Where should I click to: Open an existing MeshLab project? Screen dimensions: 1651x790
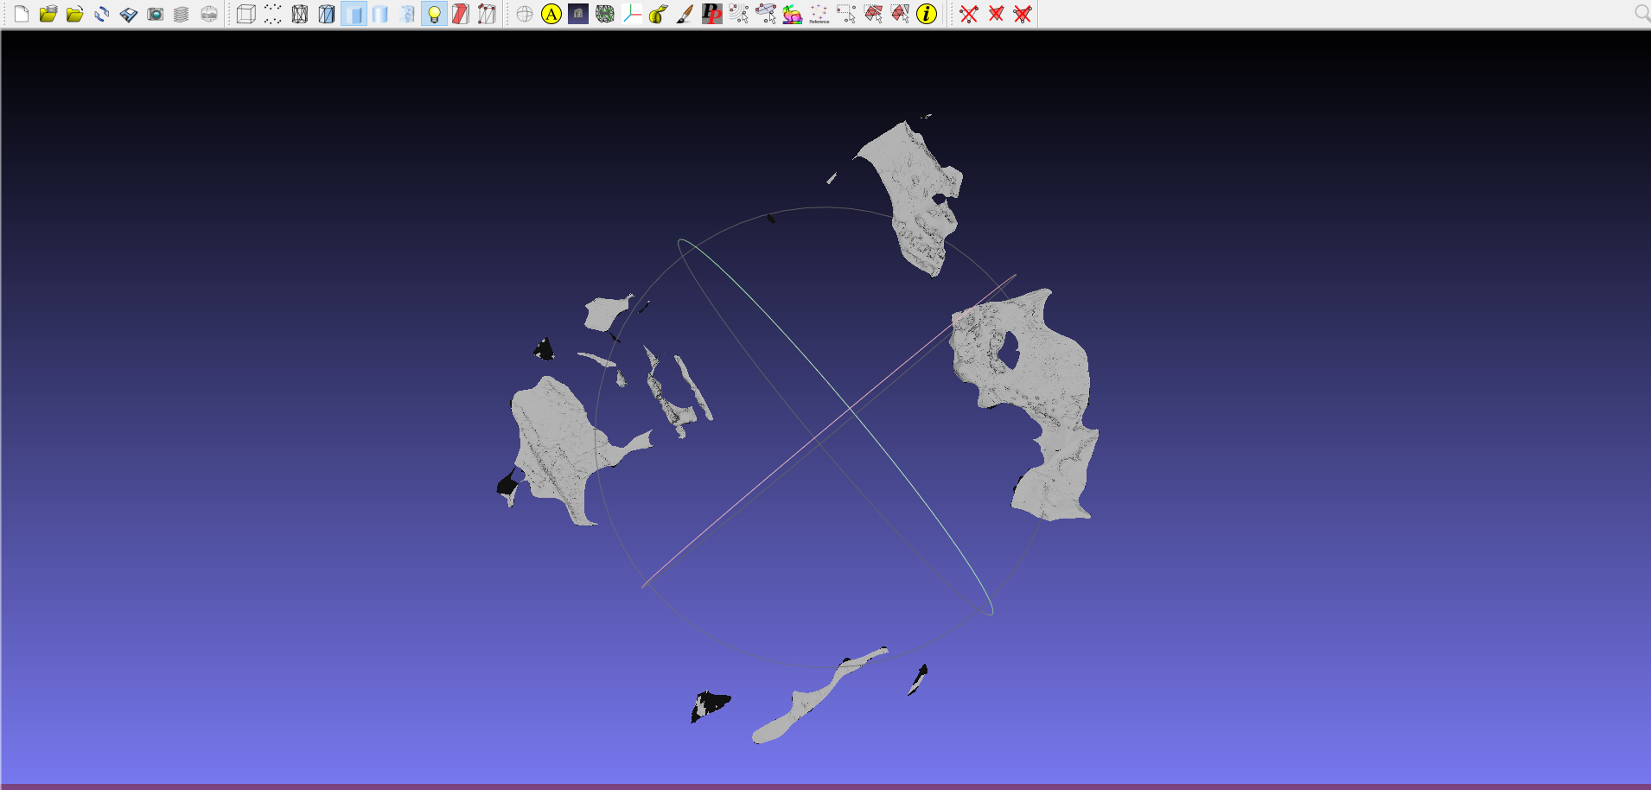tap(48, 15)
